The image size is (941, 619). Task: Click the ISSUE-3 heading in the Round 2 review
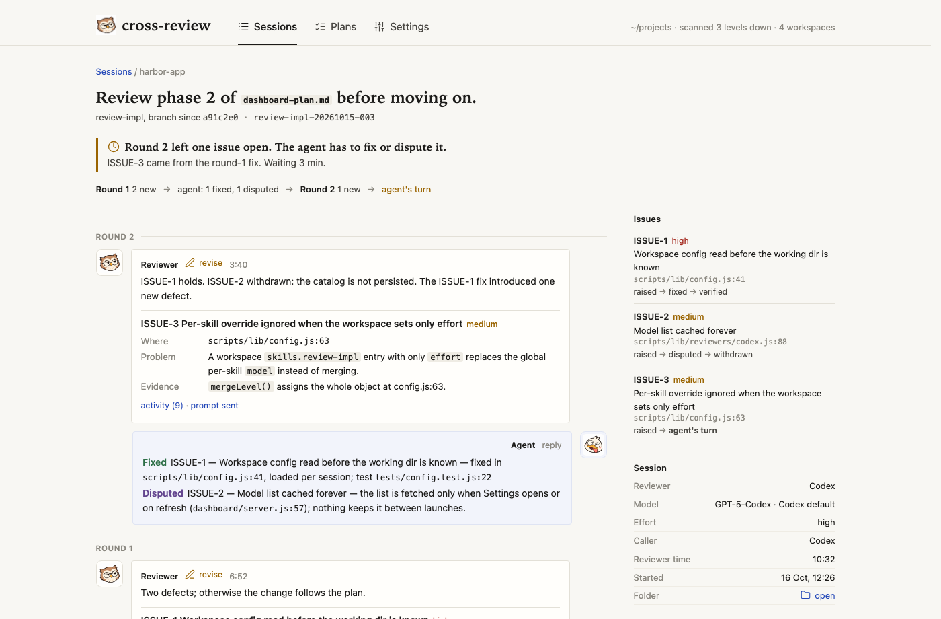(x=302, y=324)
